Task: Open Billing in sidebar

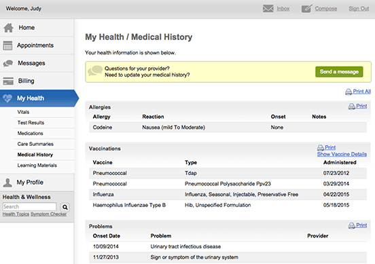Action: coord(37,81)
